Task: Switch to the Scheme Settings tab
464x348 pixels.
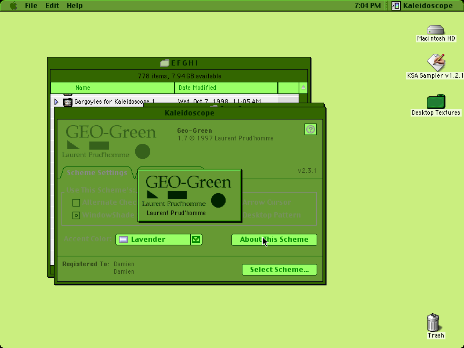Action: point(97,172)
